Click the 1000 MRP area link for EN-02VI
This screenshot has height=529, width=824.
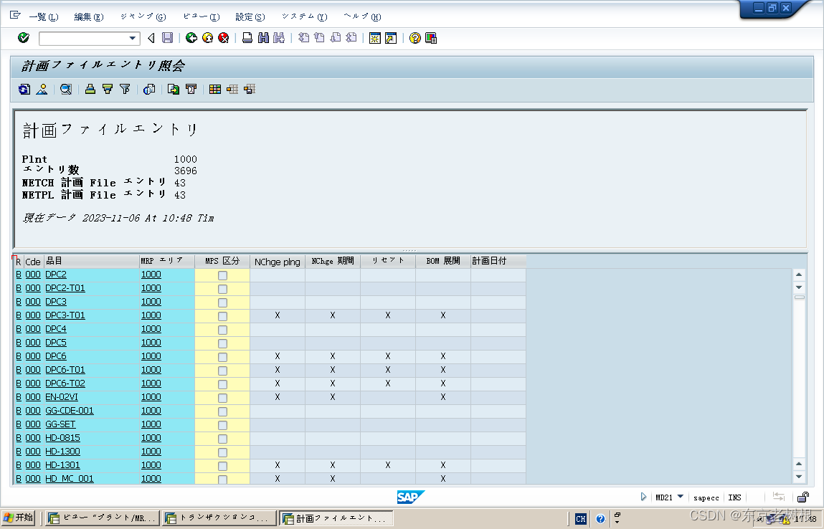pos(151,396)
